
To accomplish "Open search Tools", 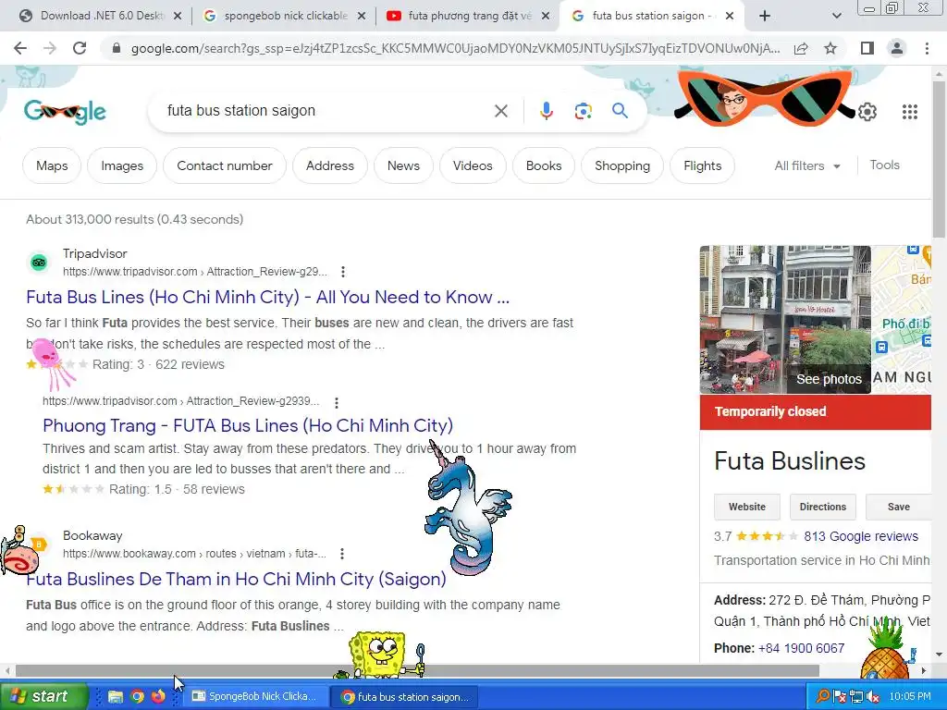I will [884, 165].
